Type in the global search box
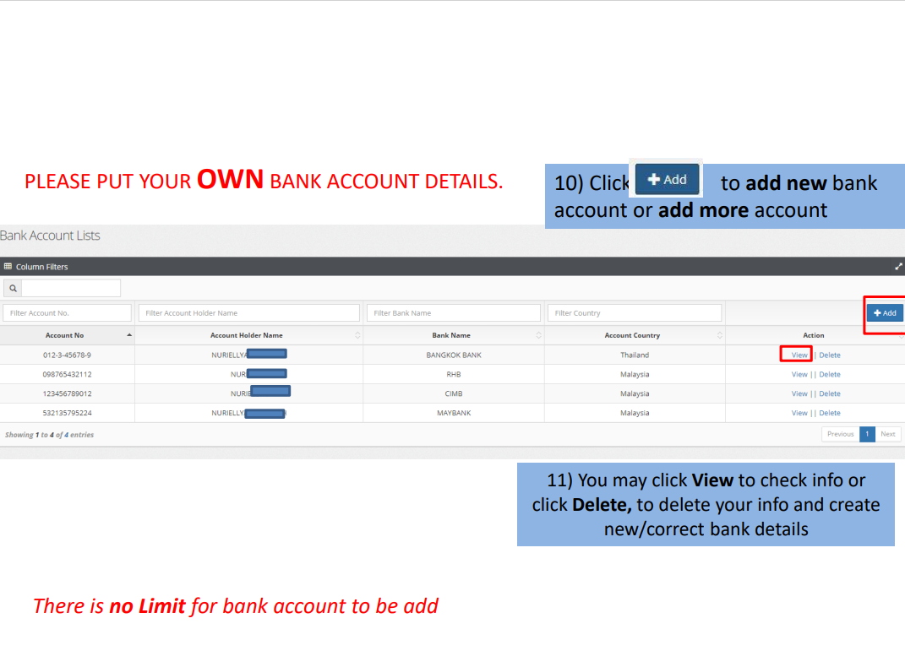 point(71,289)
